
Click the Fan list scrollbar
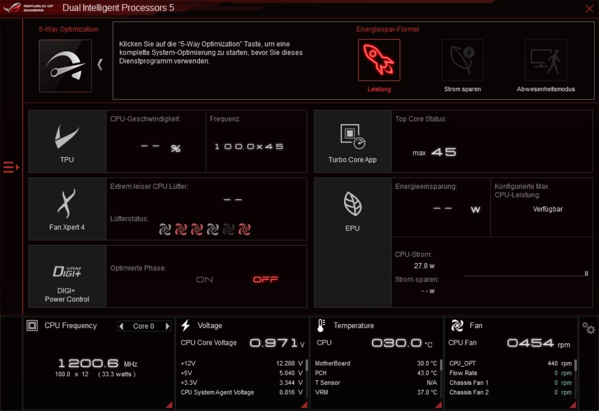tap(576, 366)
